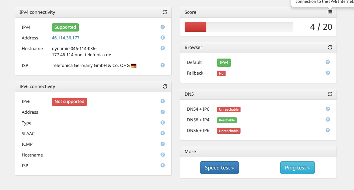Open help for IPv6 Type row
This screenshot has height=190, width=354.
click(163, 122)
